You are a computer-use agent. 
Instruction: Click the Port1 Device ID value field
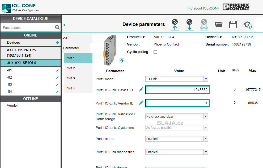click(x=177, y=90)
